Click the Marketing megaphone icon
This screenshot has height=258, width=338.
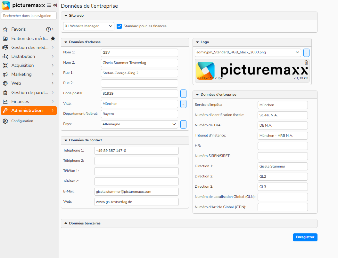[x=5, y=74]
